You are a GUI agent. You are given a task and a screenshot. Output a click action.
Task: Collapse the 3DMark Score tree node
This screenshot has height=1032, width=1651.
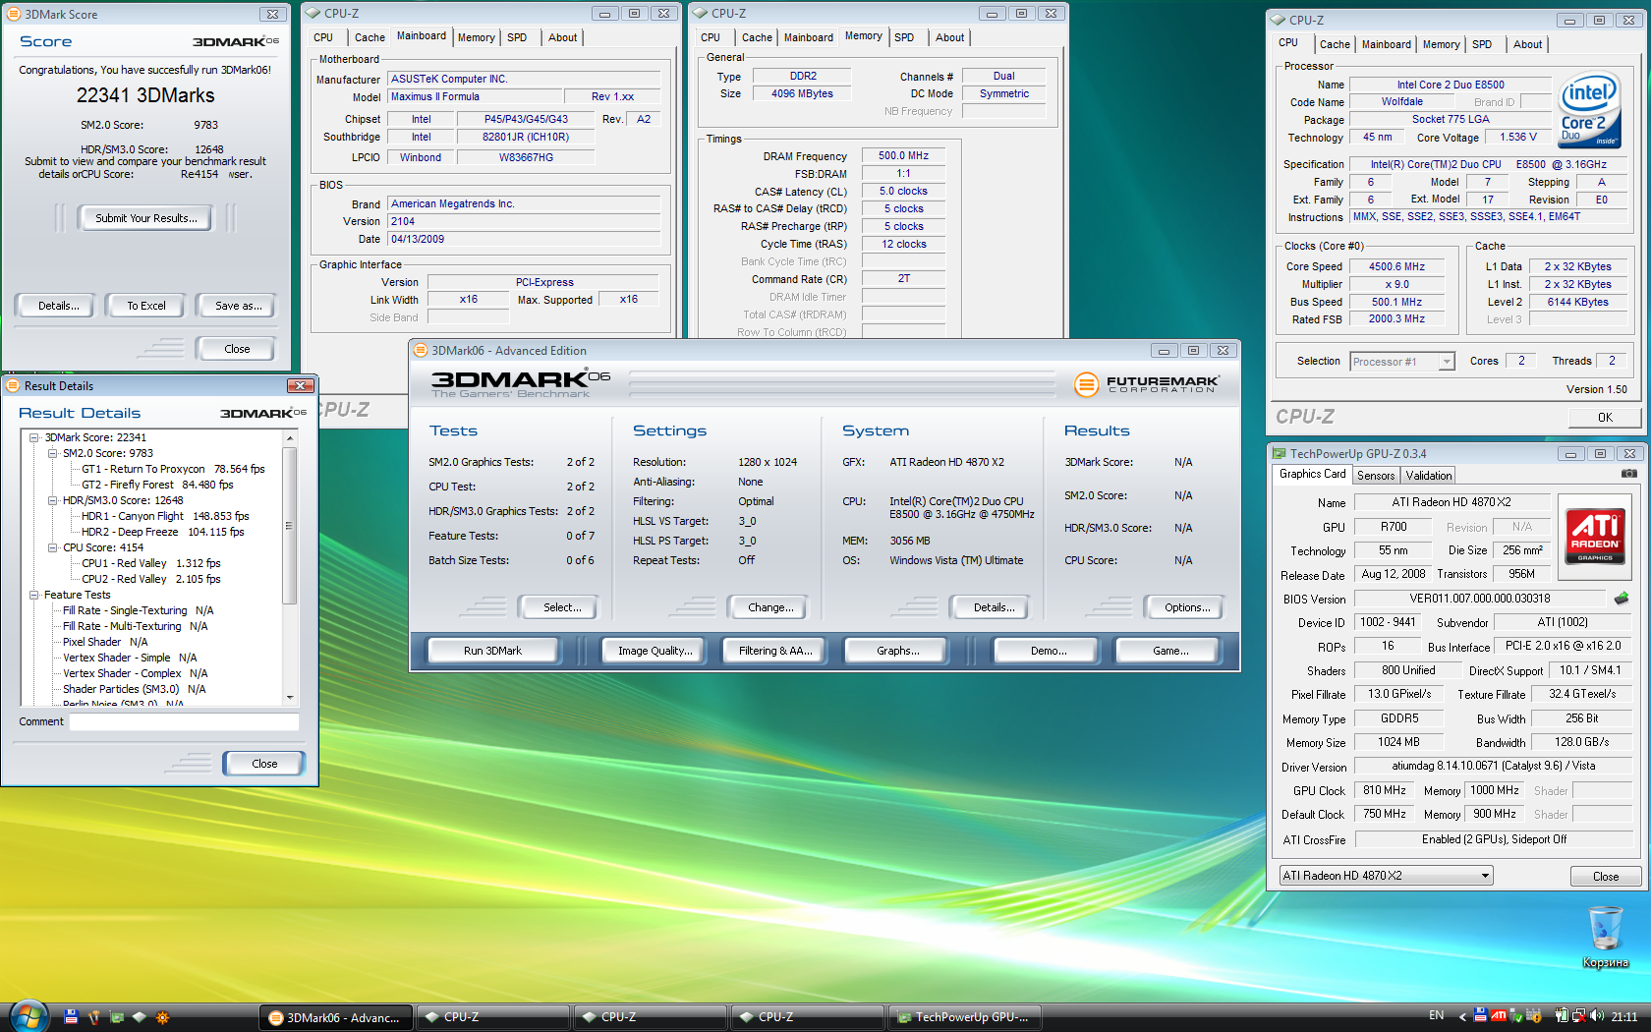tap(34, 437)
